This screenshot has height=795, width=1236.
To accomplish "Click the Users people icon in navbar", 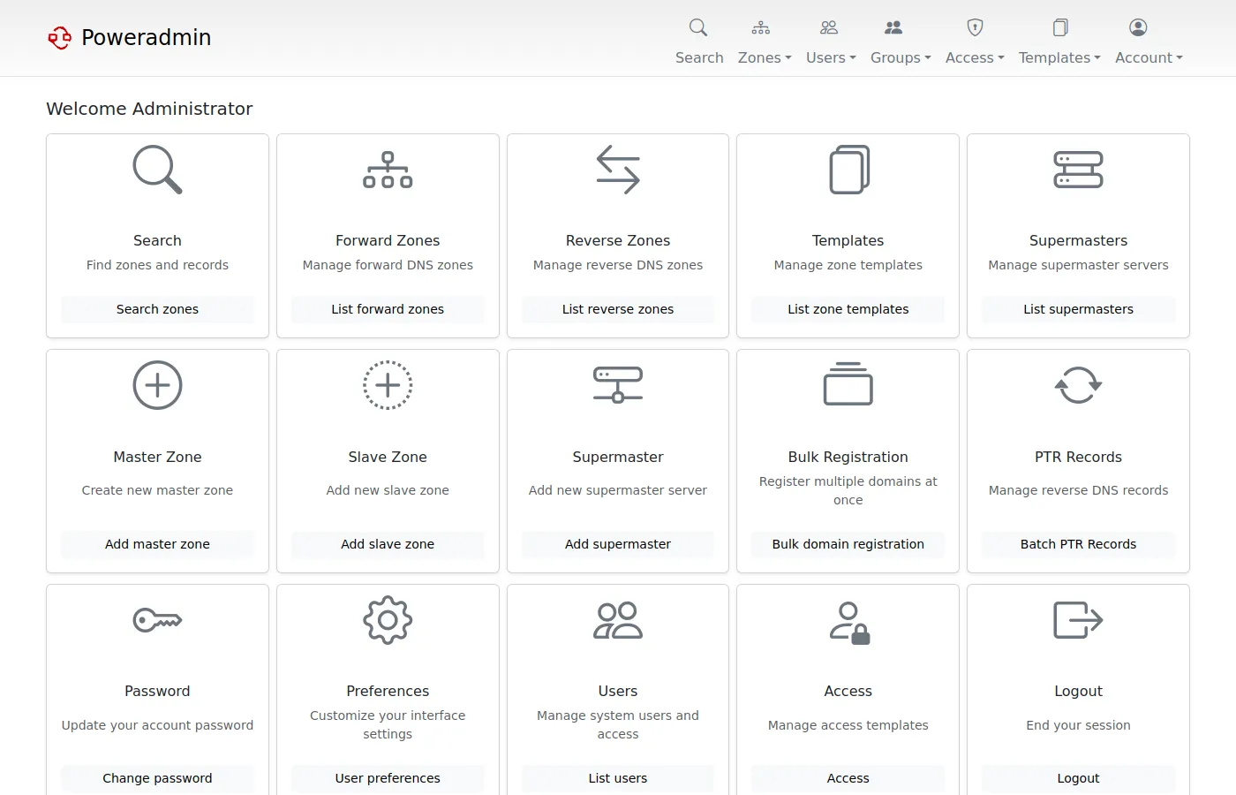I will tap(828, 27).
